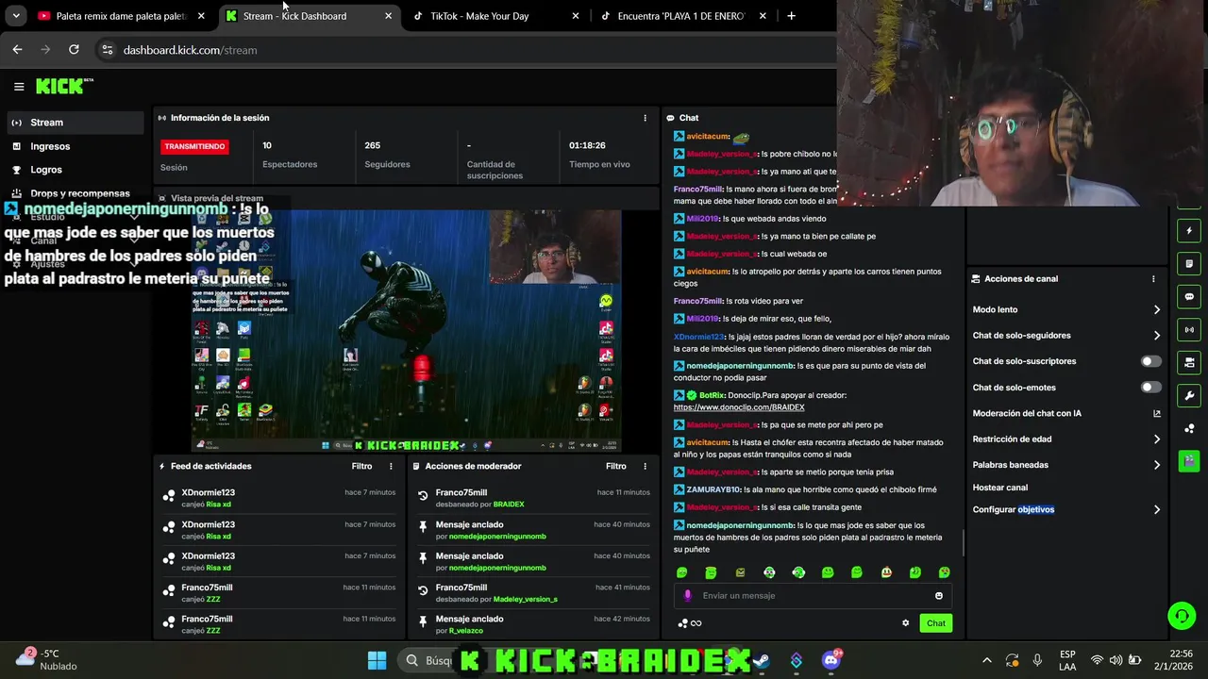The image size is (1208, 679).
Task: Open Feed de actividades kebab menu
Action: point(391,466)
